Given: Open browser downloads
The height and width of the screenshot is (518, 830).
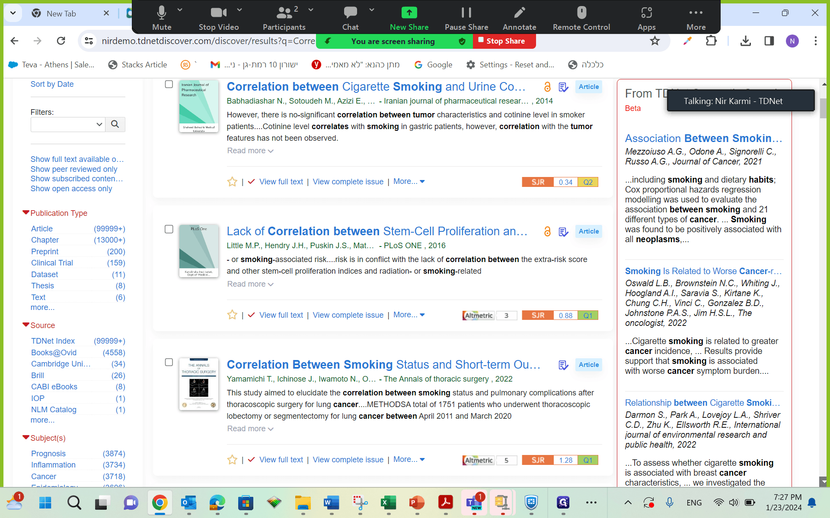Looking at the screenshot, I should (x=745, y=41).
